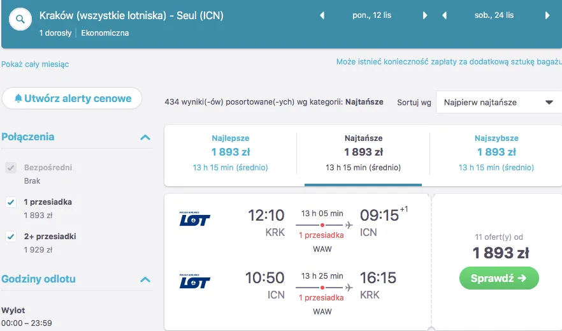Image resolution: width=562 pixels, height=331 pixels.
Task: Collapse the Połączenia filter section
Action: point(145,137)
